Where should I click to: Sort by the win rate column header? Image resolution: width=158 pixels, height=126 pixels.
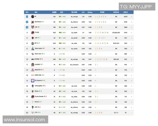[62, 12]
